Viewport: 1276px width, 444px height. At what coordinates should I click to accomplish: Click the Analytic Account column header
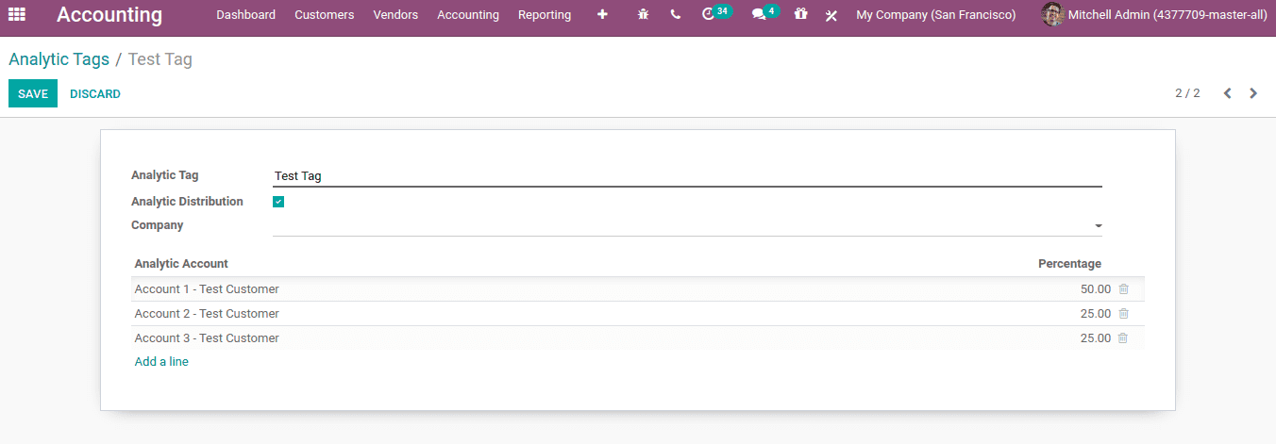(181, 264)
